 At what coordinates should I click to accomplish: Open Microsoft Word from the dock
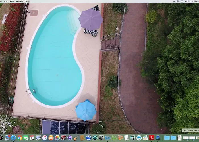(x=108, y=138)
